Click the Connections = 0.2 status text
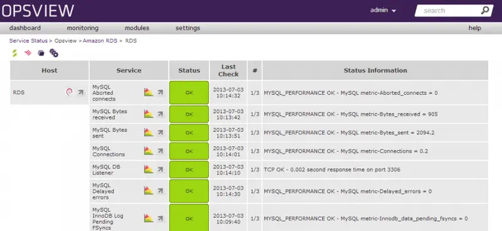The height and width of the screenshot is (231, 502). pos(346,151)
